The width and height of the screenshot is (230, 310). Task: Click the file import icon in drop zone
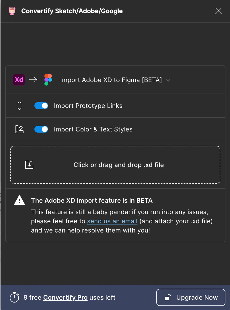coord(29,165)
